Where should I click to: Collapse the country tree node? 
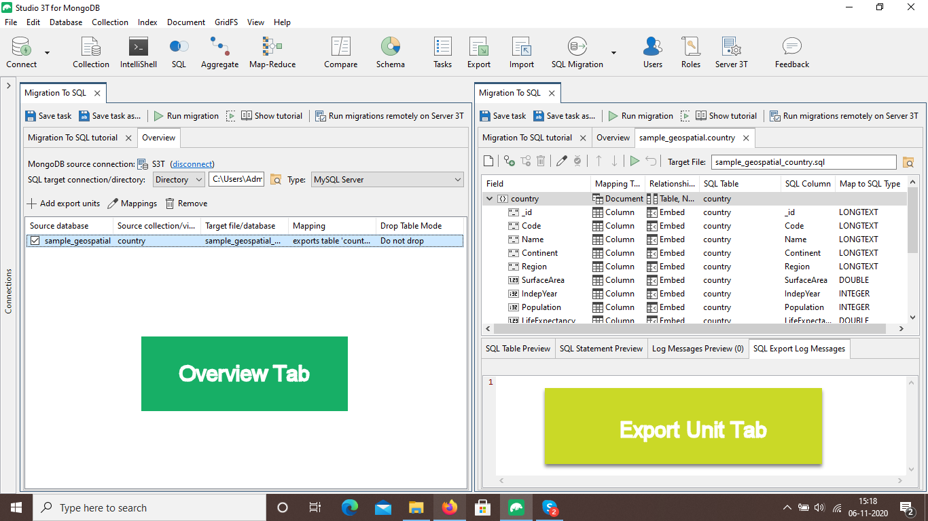click(x=489, y=199)
